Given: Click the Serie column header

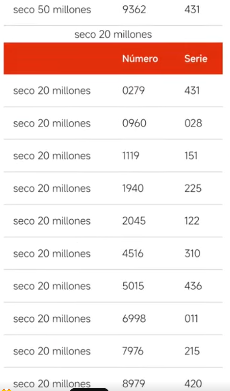Looking at the screenshot, I should click(x=196, y=59).
